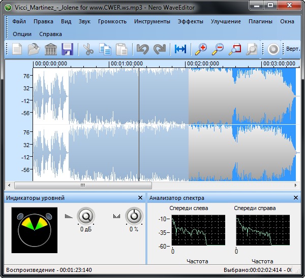
Task: Click the Record button in the toolbar
Action: (273, 49)
